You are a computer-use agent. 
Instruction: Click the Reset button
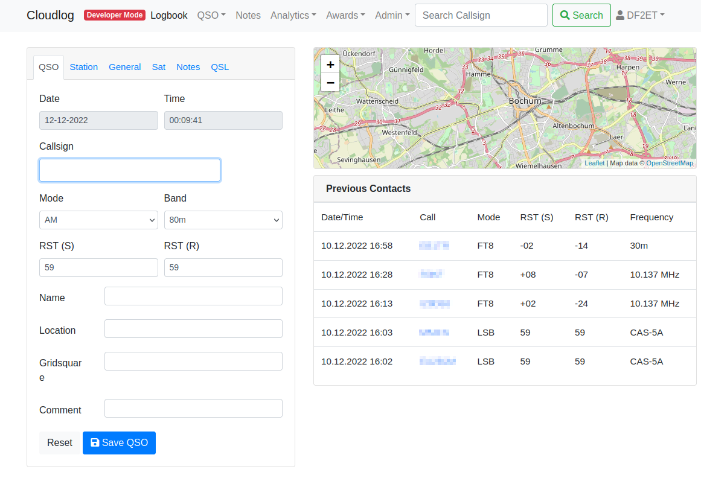coord(59,442)
